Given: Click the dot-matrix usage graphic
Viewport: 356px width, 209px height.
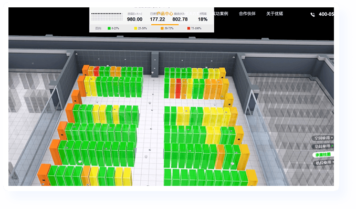Looking at the screenshot, I should (107, 17).
